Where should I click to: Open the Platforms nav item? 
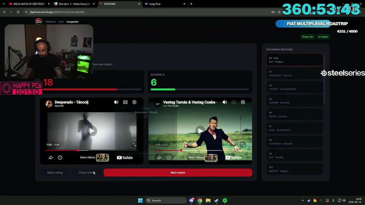pyautogui.click(x=51, y=22)
